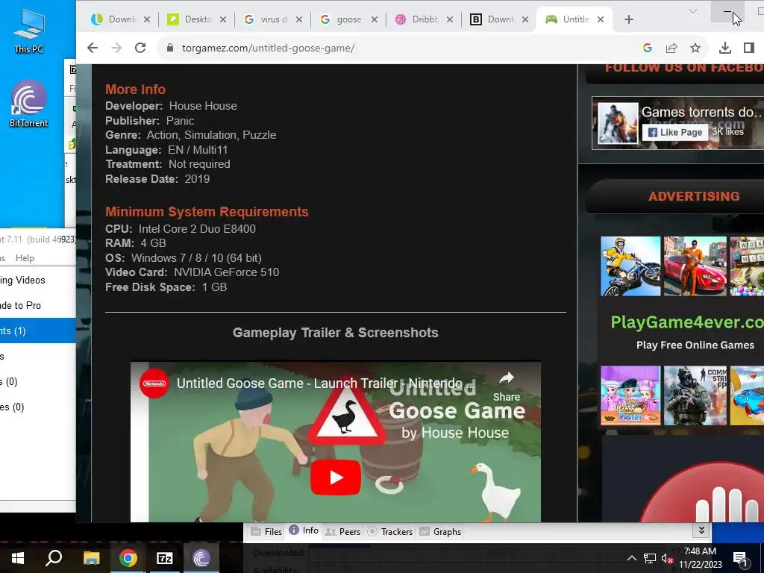This screenshot has width=764, height=573.
Task: Switch to the Downl tab with B icon
Action: (x=498, y=19)
